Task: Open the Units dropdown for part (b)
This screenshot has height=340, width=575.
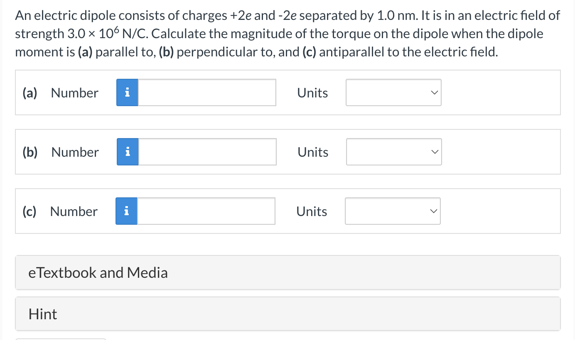Action: click(x=394, y=152)
